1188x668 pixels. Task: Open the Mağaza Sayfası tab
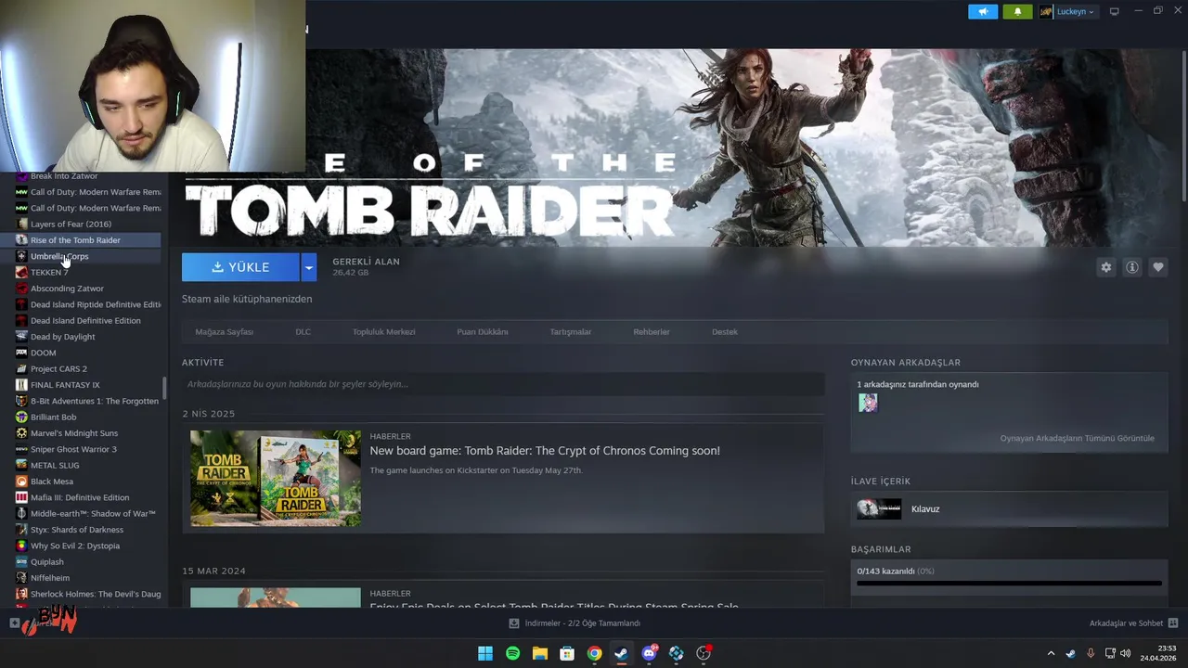pyautogui.click(x=224, y=331)
